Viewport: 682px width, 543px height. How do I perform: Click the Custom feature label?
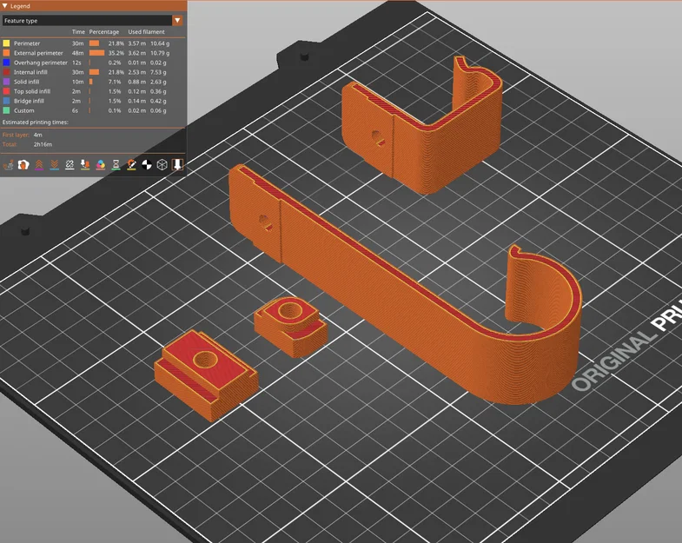pos(23,110)
